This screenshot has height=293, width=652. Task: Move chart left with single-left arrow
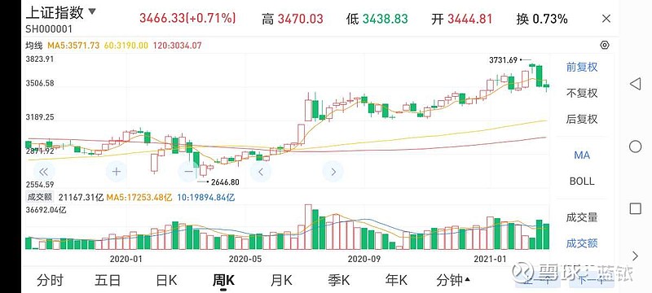point(261,172)
